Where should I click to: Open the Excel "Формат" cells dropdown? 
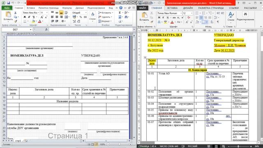tap(105, 21)
